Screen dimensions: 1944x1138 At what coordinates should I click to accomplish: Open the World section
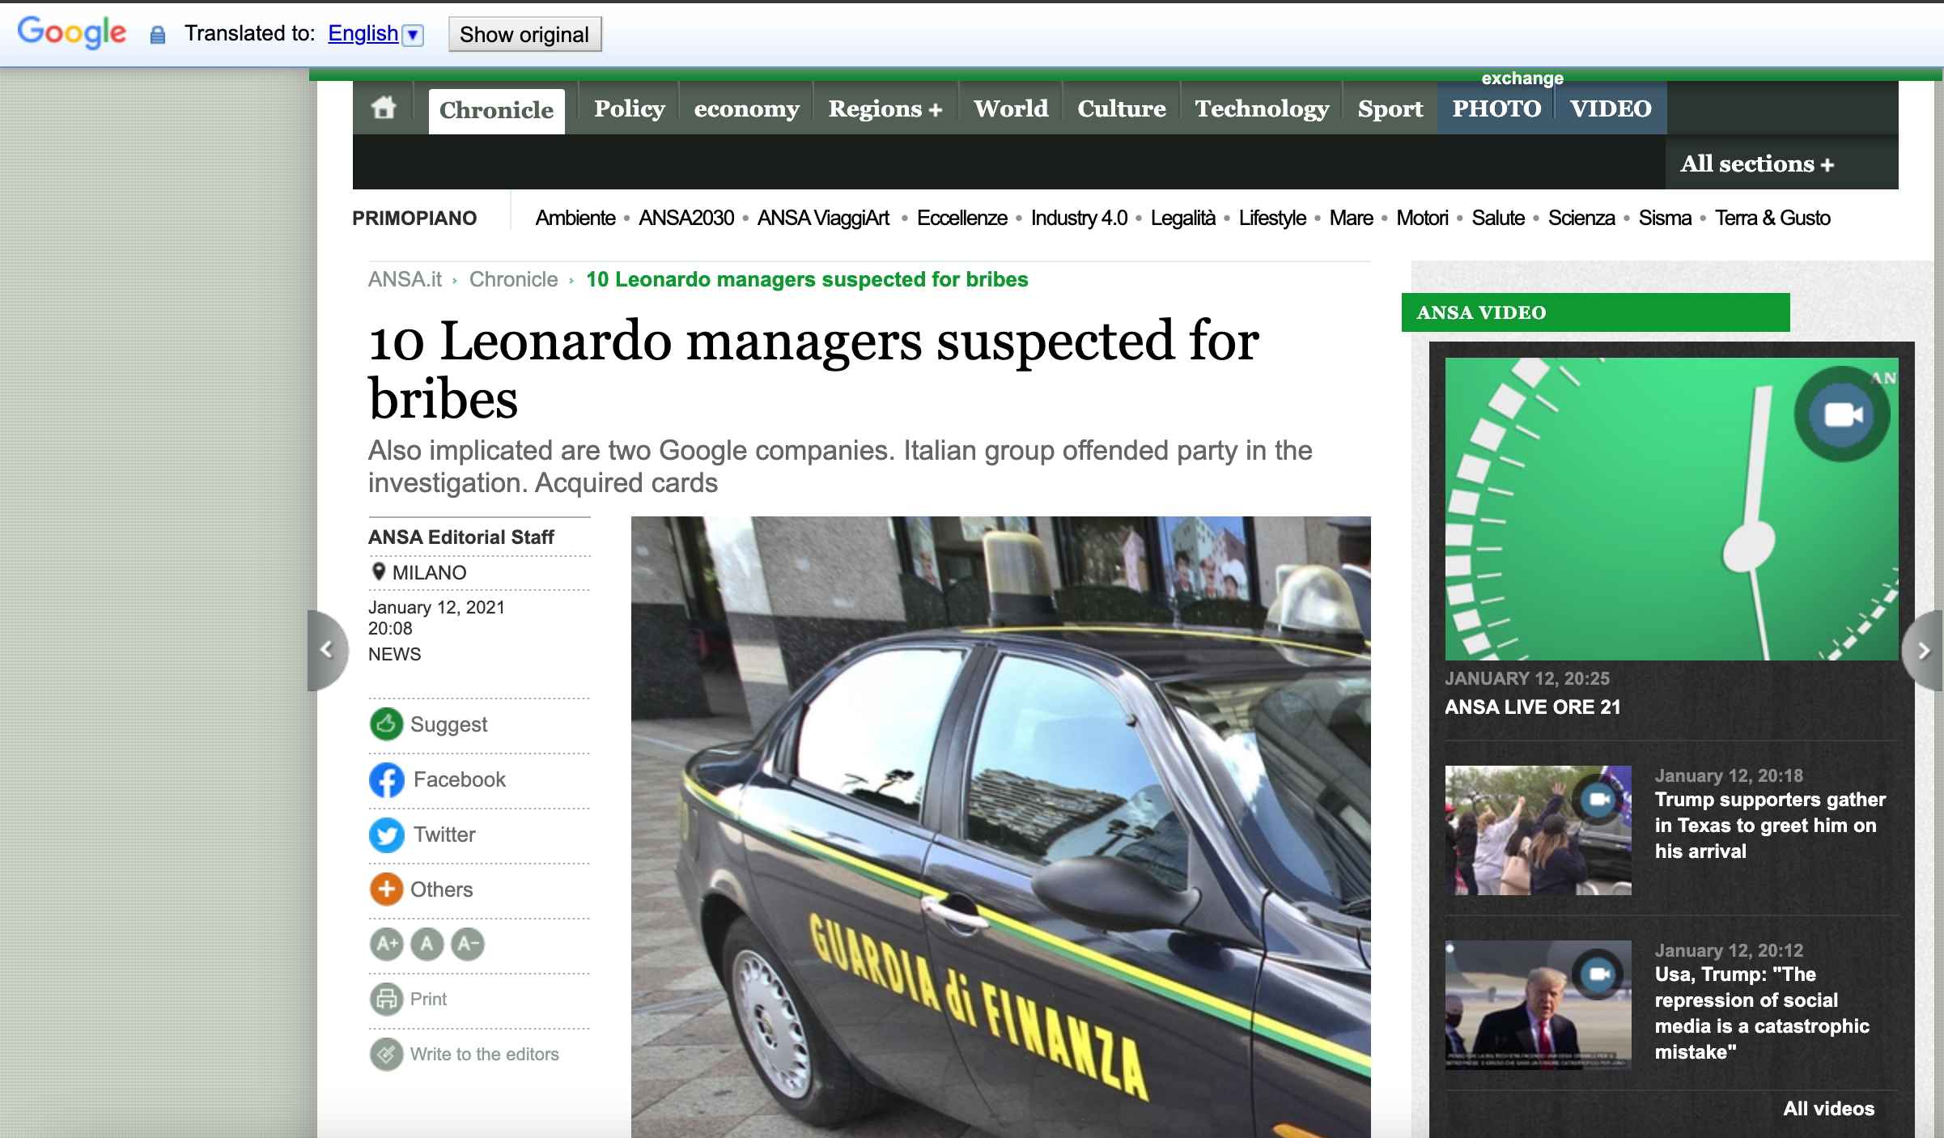1011,108
